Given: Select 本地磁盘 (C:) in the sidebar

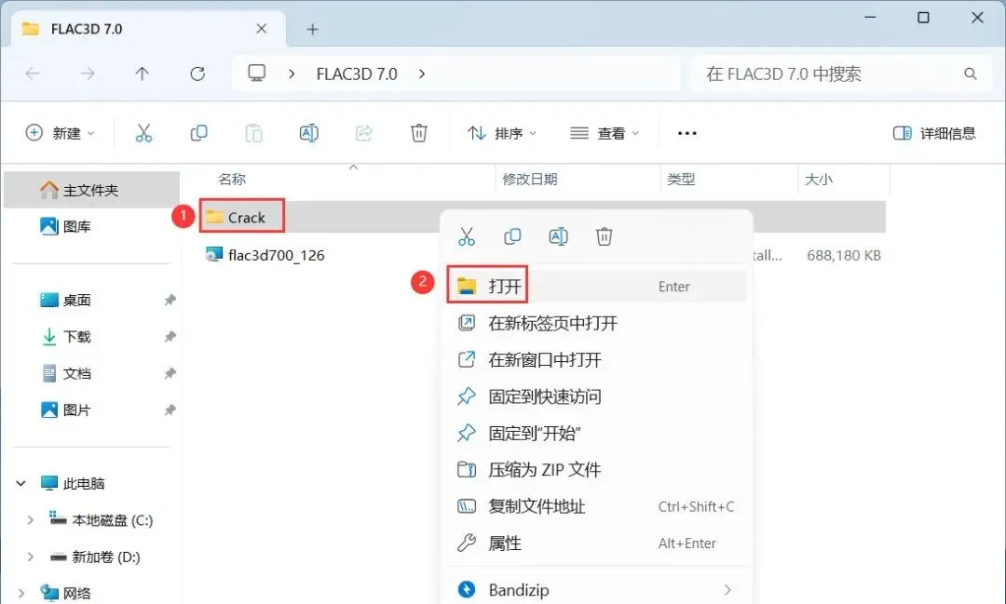Looking at the screenshot, I should [112, 520].
